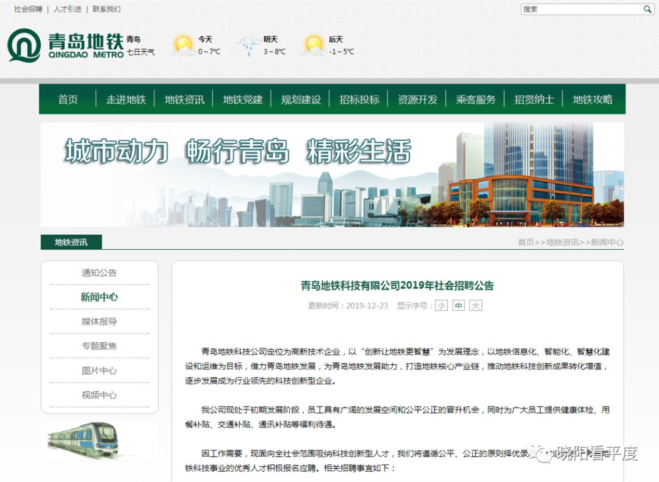Screen dimensions: 659x482
Task: Open 媒体报导 in the sidebar
Action: click(x=99, y=322)
